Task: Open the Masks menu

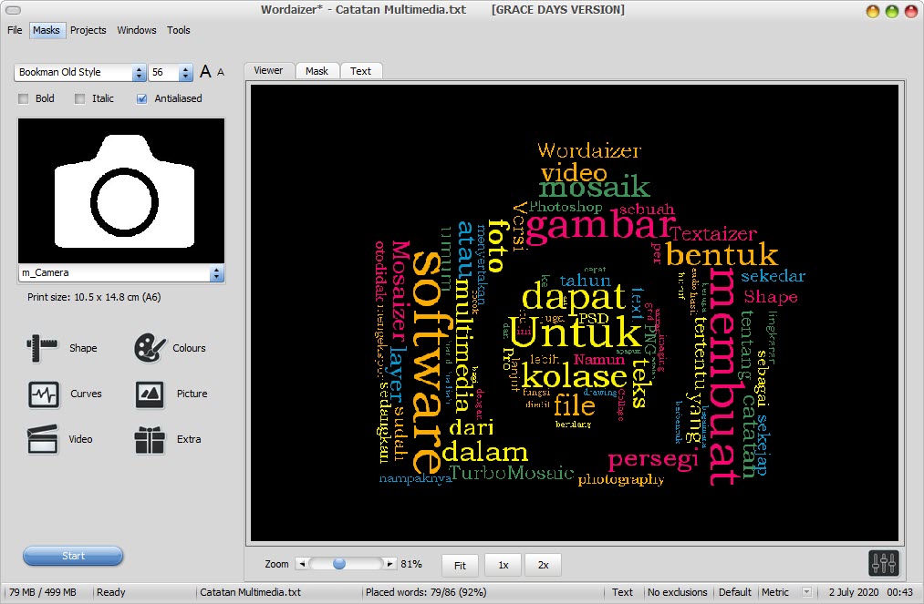Action: tap(46, 30)
